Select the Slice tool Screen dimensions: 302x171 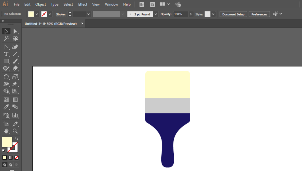pos(15,124)
